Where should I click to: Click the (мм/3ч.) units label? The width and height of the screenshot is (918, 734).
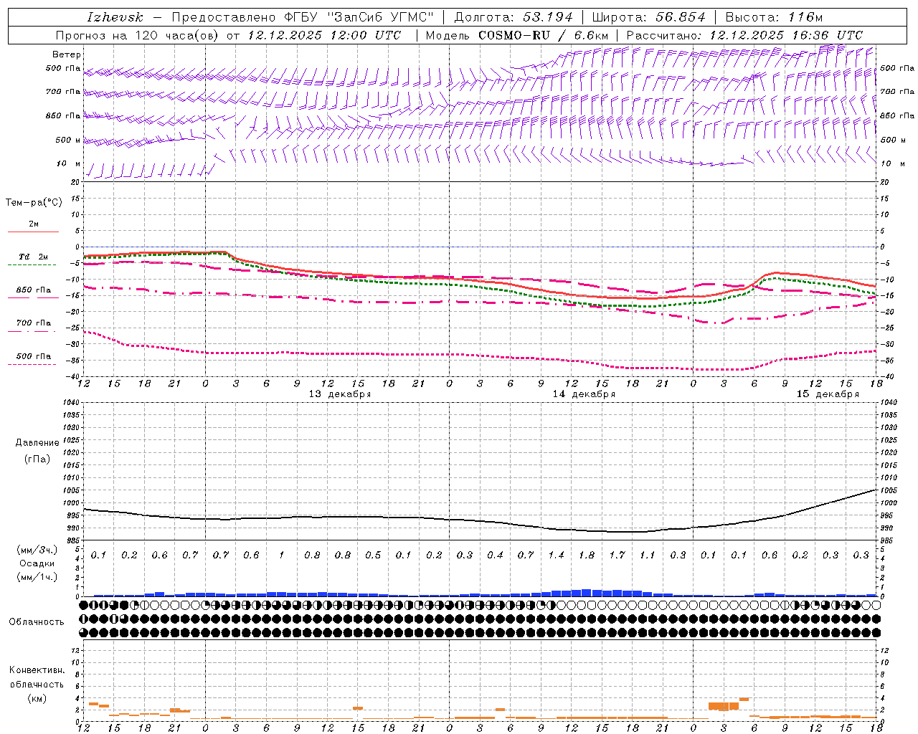[x=37, y=550]
